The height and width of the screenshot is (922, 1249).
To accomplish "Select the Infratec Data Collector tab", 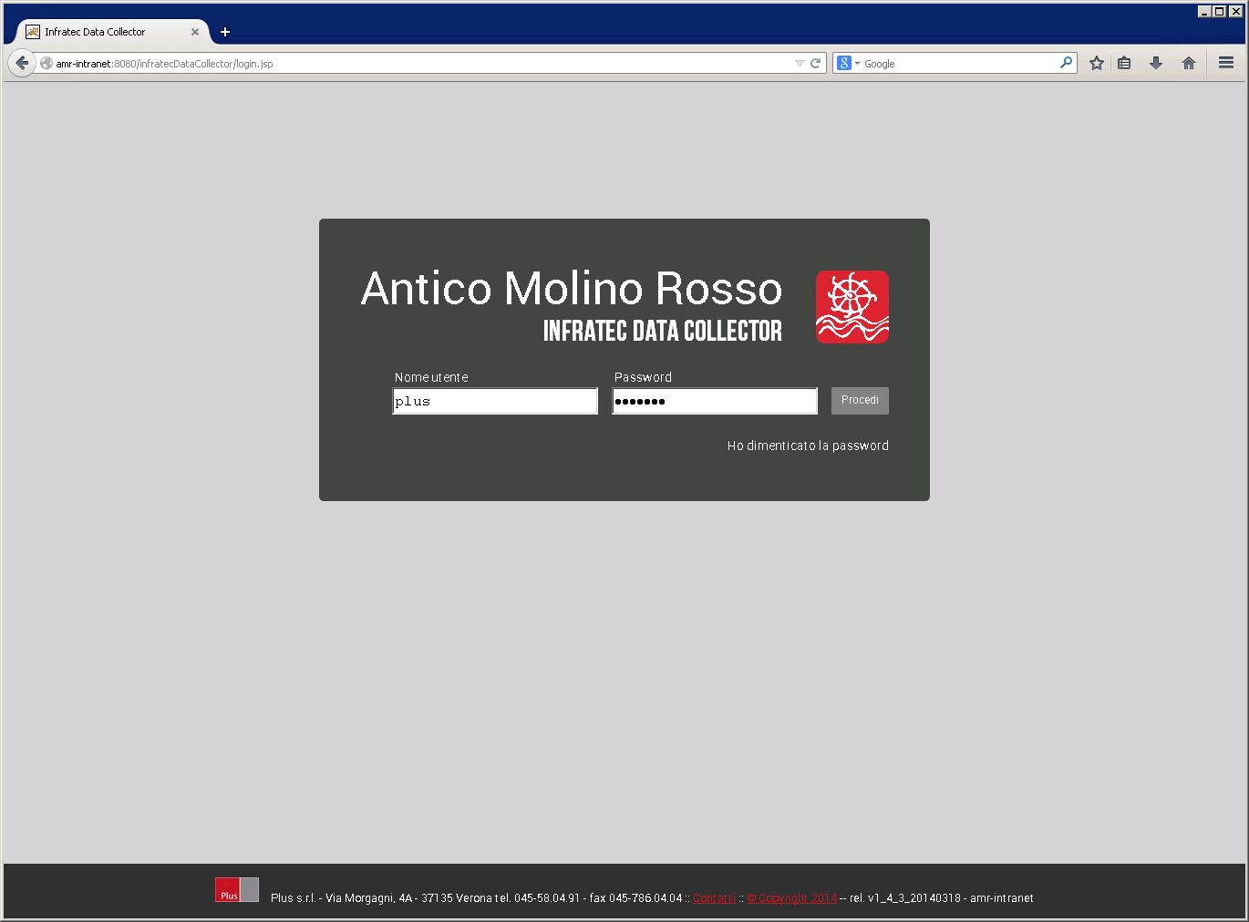I will click(113, 32).
